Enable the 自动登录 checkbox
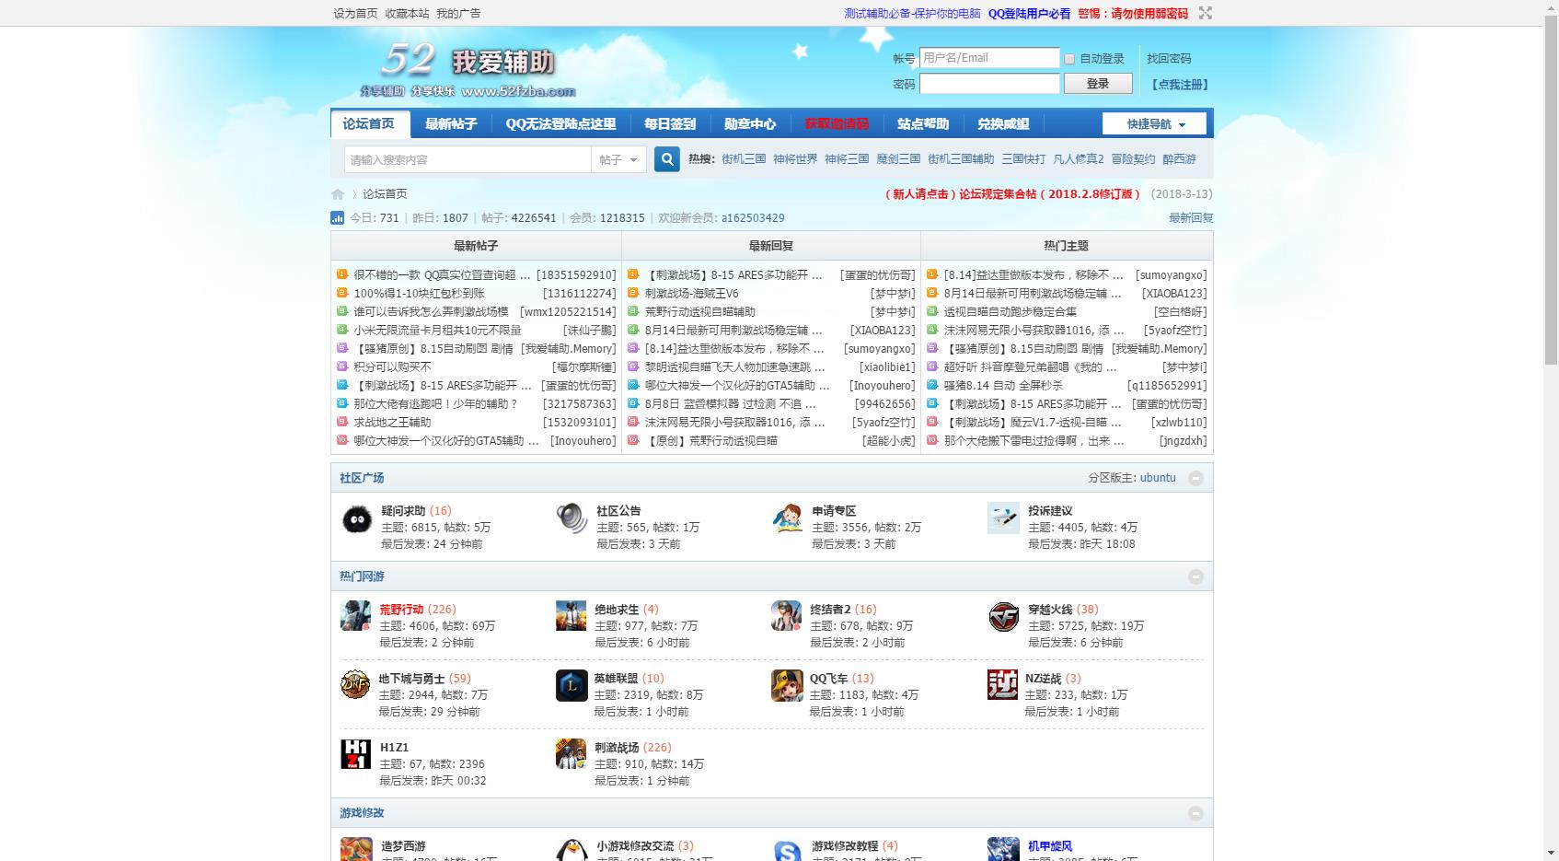Screen dimensions: 1559x861 1069,59
